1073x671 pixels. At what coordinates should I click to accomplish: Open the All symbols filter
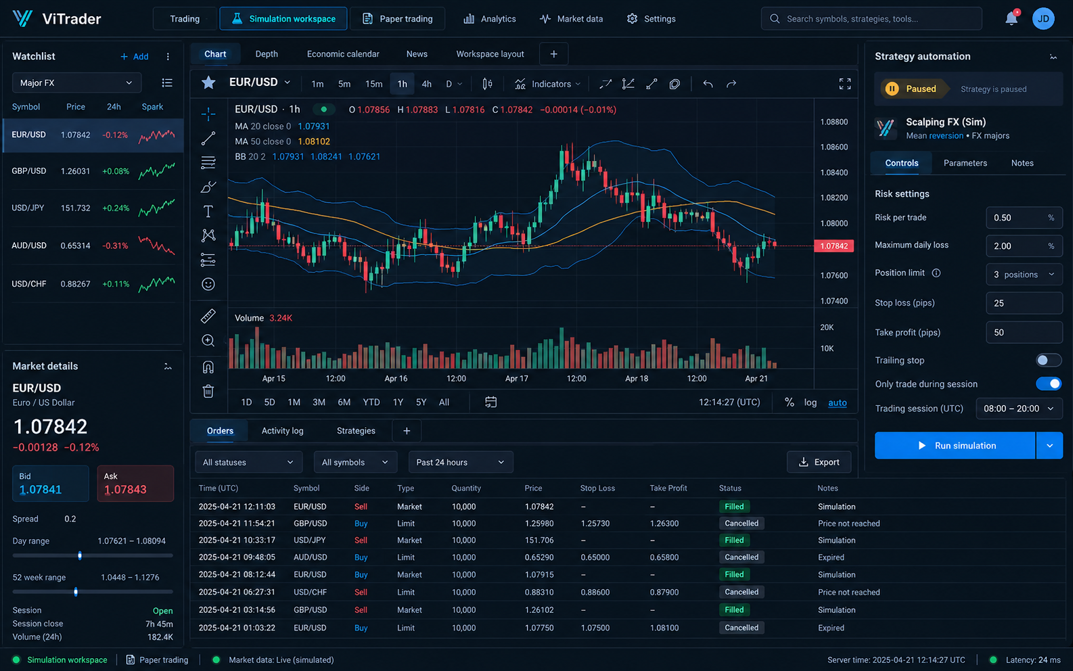(355, 463)
